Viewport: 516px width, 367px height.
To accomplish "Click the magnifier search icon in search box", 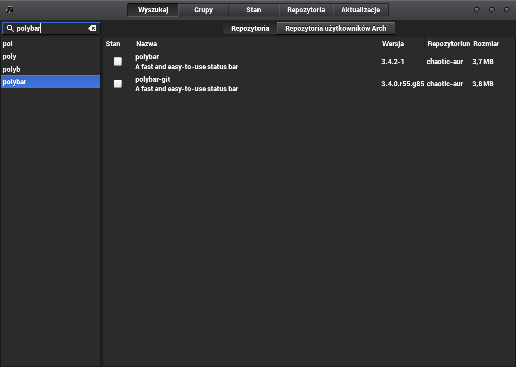I will point(10,28).
